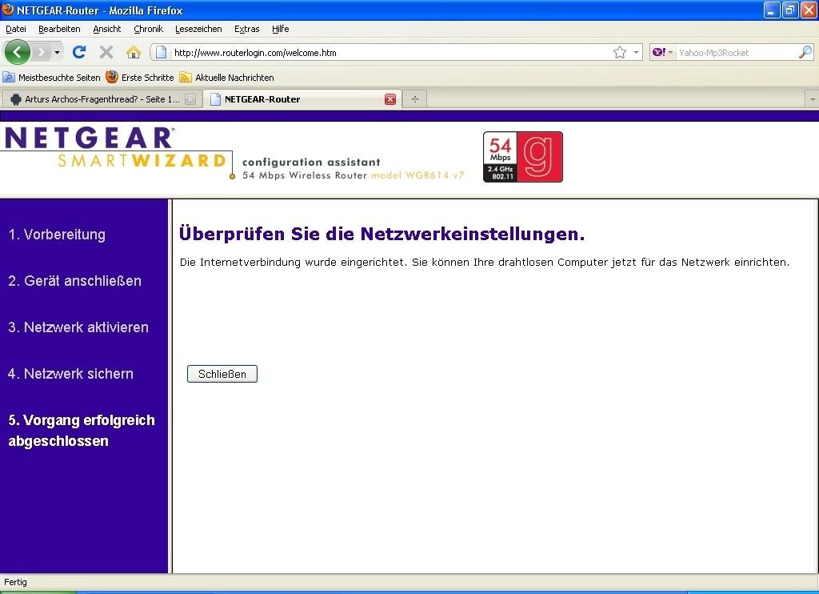
Task: Click the 54 Mbps g badge image
Action: [523, 157]
